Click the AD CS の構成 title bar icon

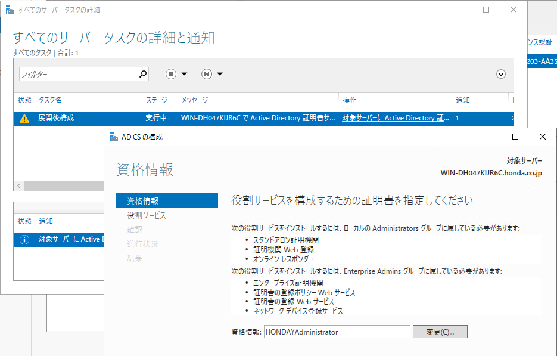coord(114,137)
